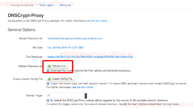Click the 'Startup Trigger' label
193x108 pixels.
[34, 95]
